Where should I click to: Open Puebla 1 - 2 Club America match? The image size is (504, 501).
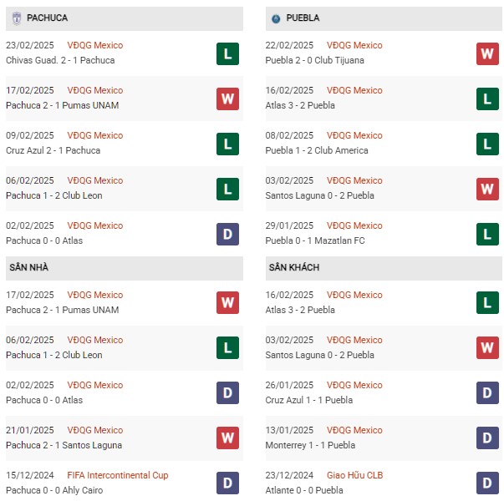tap(317, 150)
